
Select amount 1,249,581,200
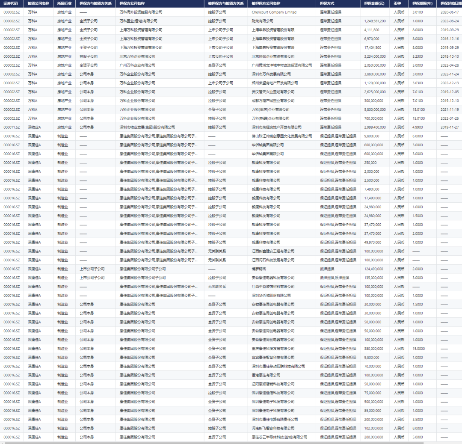tap(375, 21)
